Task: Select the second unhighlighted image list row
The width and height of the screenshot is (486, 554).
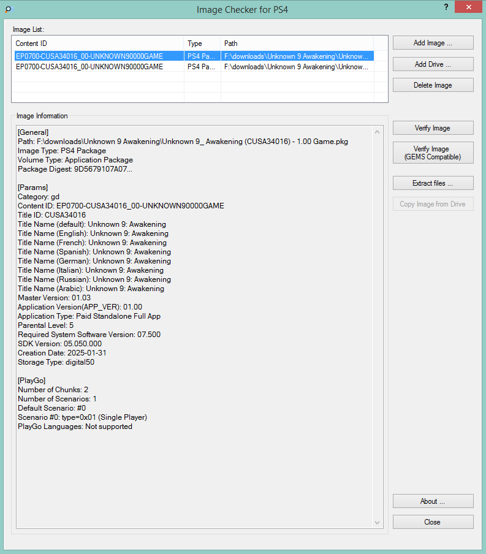Action: [x=193, y=67]
